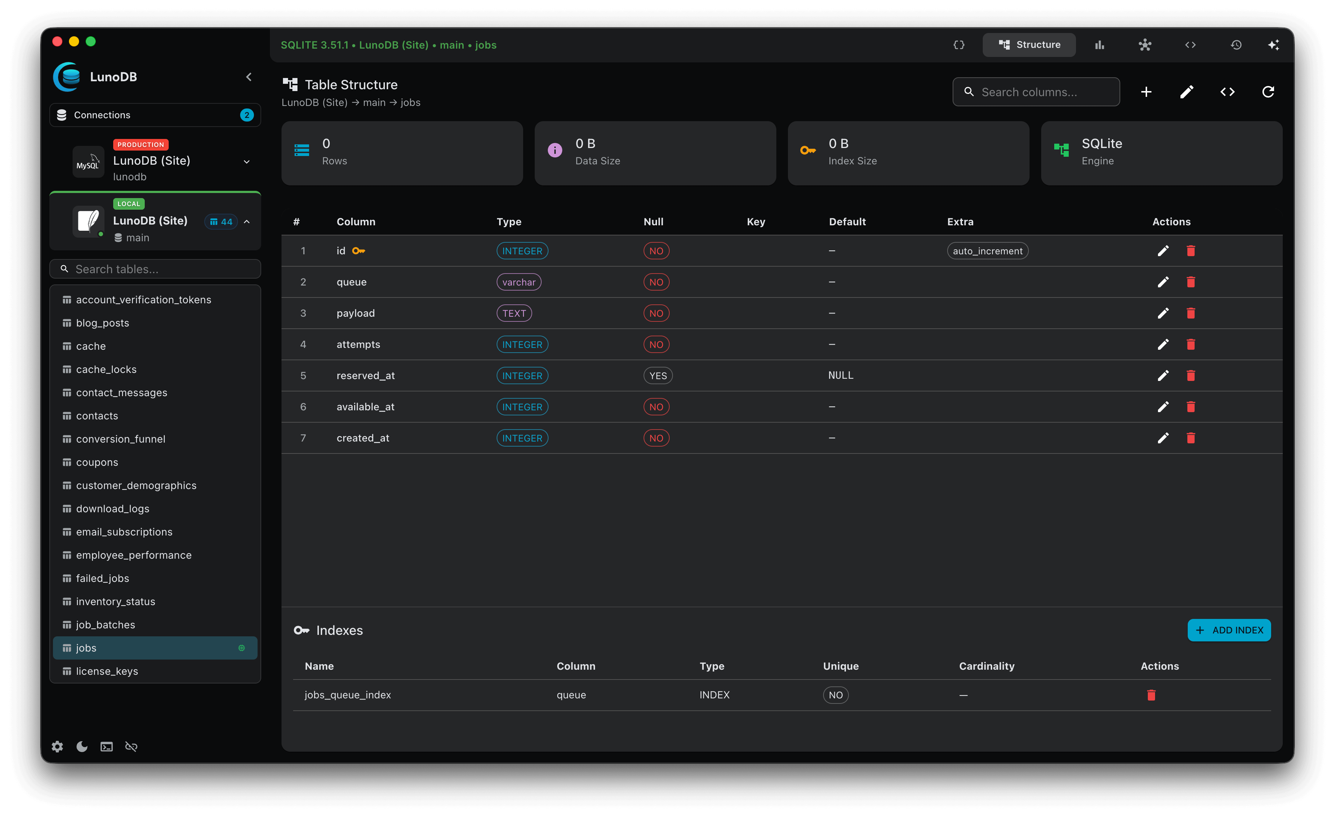
Task: Click the ADD INDEX button
Action: tap(1229, 630)
